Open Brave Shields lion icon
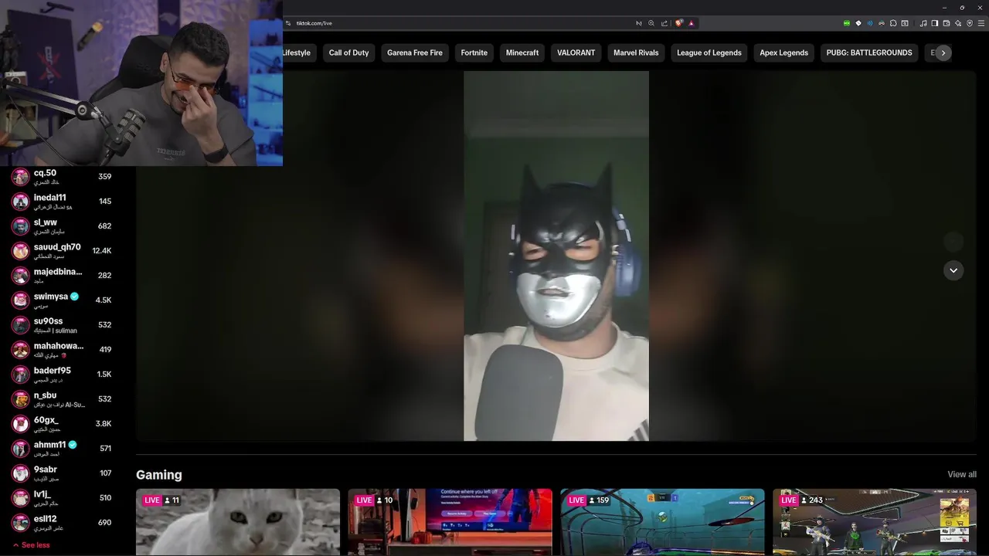 coord(679,23)
